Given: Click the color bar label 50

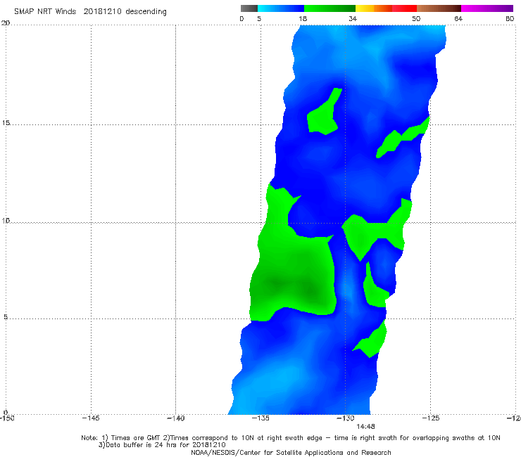Looking at the screenshot, I should pyautogui.click(x=416, y=18).
